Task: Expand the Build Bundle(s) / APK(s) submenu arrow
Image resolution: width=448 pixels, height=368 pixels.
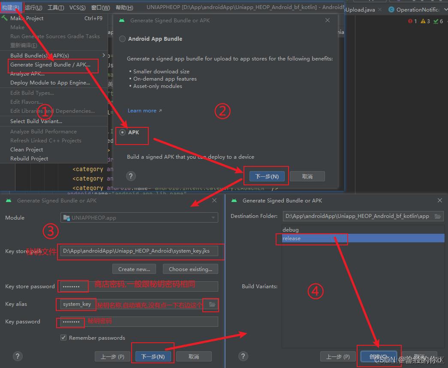Action: (103, 55)
